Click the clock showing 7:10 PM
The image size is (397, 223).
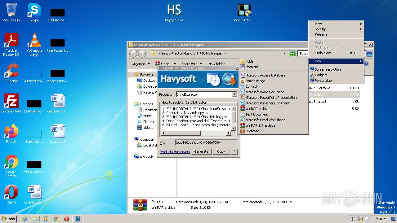pos(381,219)
